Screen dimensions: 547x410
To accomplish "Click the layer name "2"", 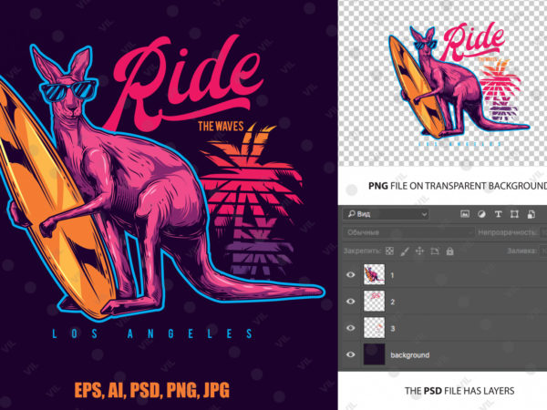I will (392, 302).
